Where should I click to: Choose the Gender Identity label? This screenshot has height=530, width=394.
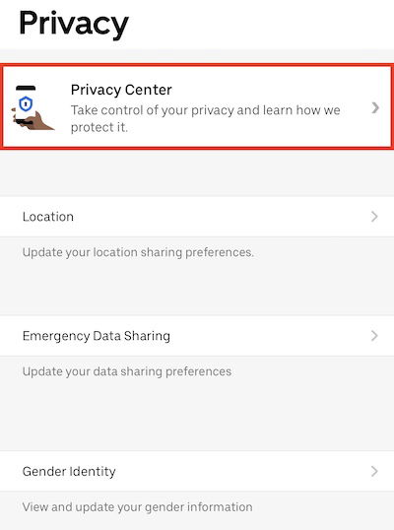coord(69,471)
